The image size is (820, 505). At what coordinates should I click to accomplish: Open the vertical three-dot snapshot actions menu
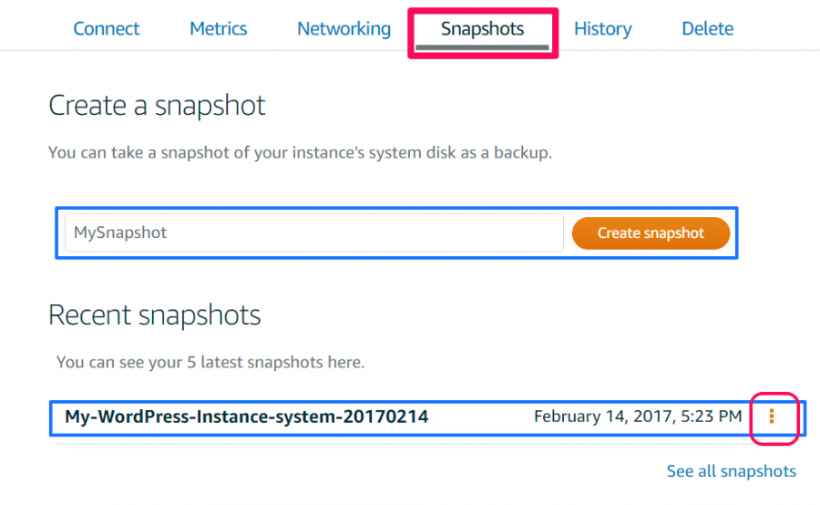[x=772, y=417]
